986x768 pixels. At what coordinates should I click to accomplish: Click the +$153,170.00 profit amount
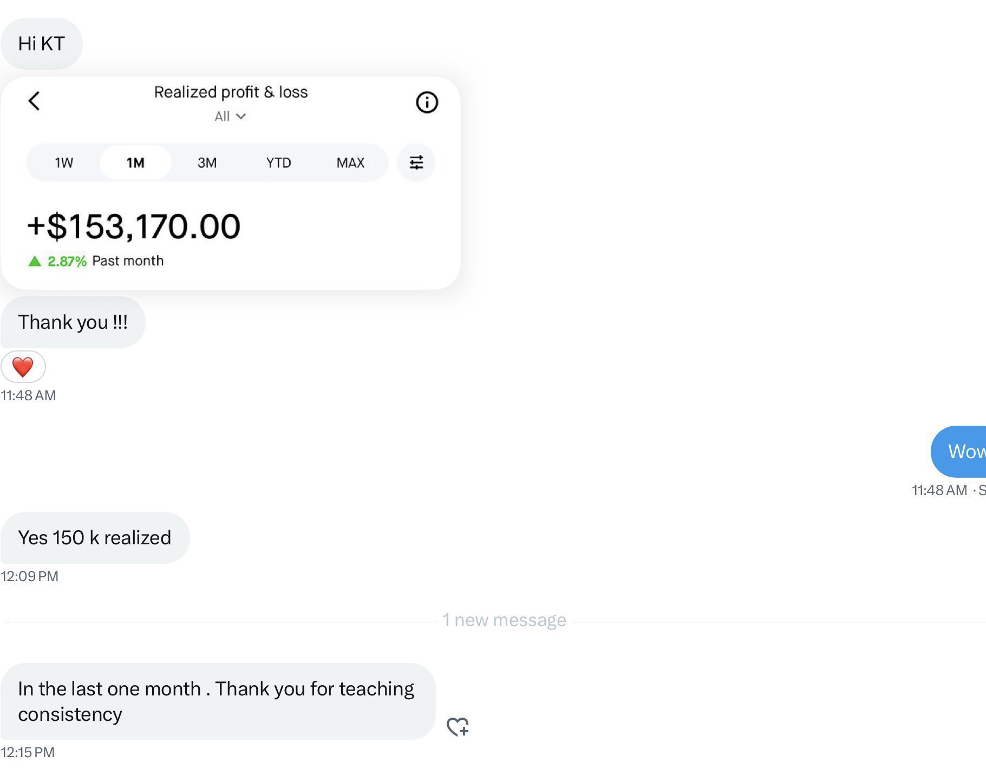[134, 226]
